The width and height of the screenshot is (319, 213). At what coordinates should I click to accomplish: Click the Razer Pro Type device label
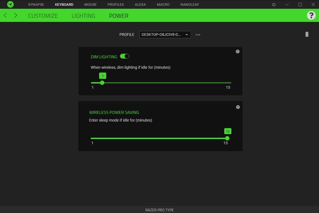pyautogui.click(x=159, y=210)
